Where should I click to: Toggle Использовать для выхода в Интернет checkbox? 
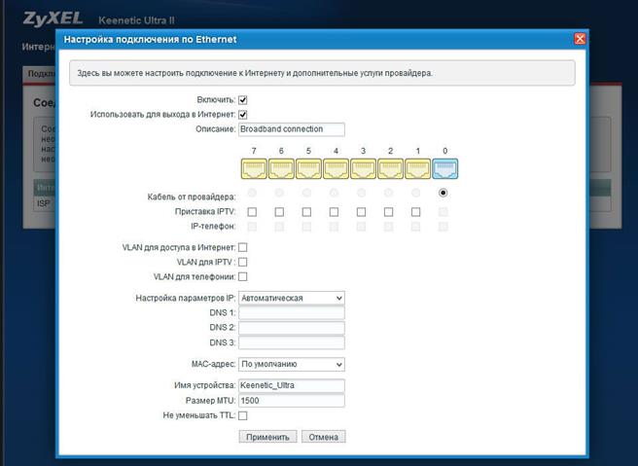click(243, 115)
